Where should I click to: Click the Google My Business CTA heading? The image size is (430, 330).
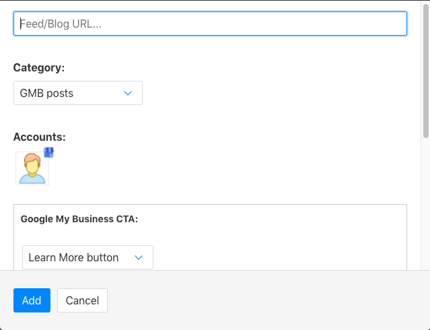pos(79,219)
